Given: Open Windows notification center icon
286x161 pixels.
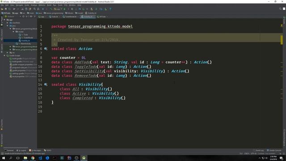Looking at the screenshot, I should (282, 158).
